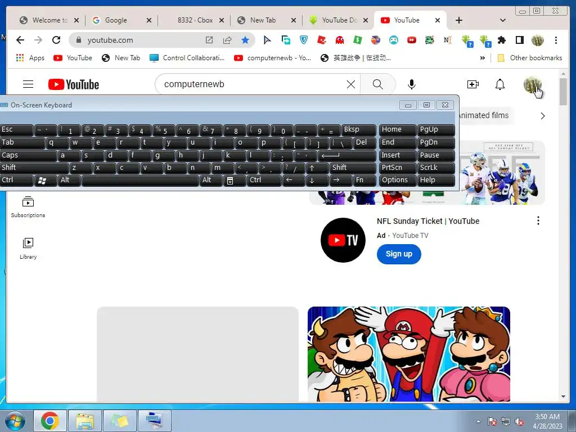Open the Apps bookmark shortcut
The height and width of the screenshot is (432, 576).
30,58
